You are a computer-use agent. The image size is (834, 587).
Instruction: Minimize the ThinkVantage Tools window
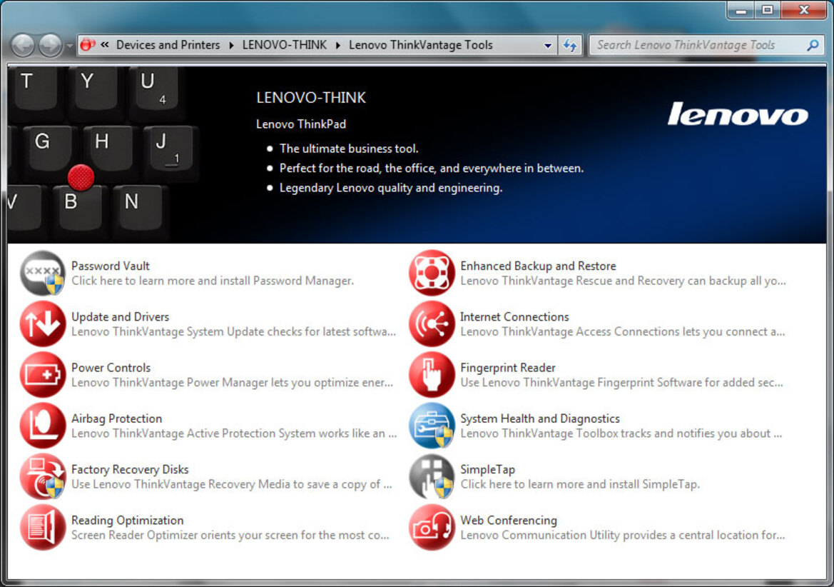click(x=741, y=11)
